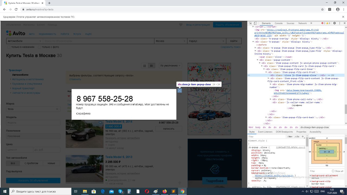347x195 pixels.
Task: Open DevTools three-dot customize menu
Action: [x=339, y=23]
